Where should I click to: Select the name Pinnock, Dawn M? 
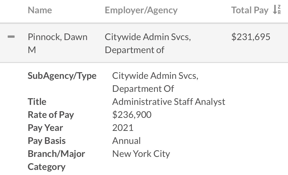(x=57, y=43)
